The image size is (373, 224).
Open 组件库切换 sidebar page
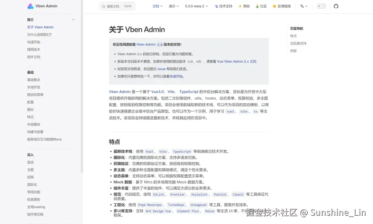point(35,214)
